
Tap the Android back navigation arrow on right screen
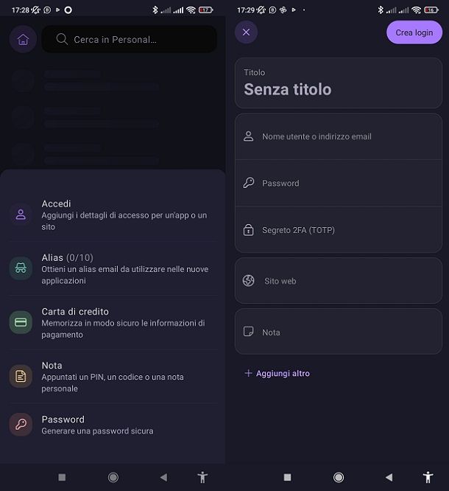pos(389,477)
